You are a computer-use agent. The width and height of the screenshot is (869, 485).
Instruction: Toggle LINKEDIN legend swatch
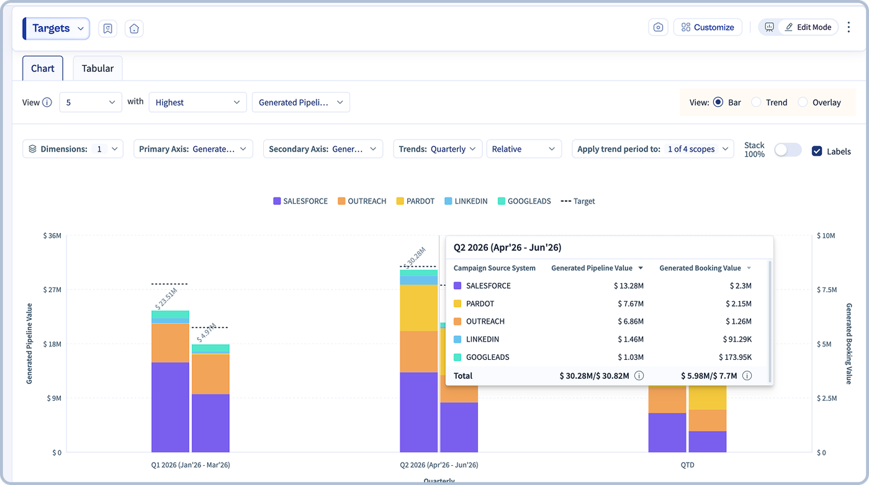[448, 201]
